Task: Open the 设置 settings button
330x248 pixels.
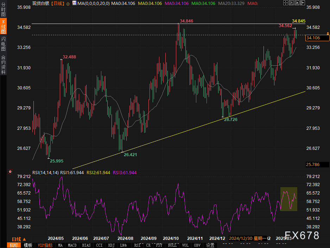Action: 210,245
